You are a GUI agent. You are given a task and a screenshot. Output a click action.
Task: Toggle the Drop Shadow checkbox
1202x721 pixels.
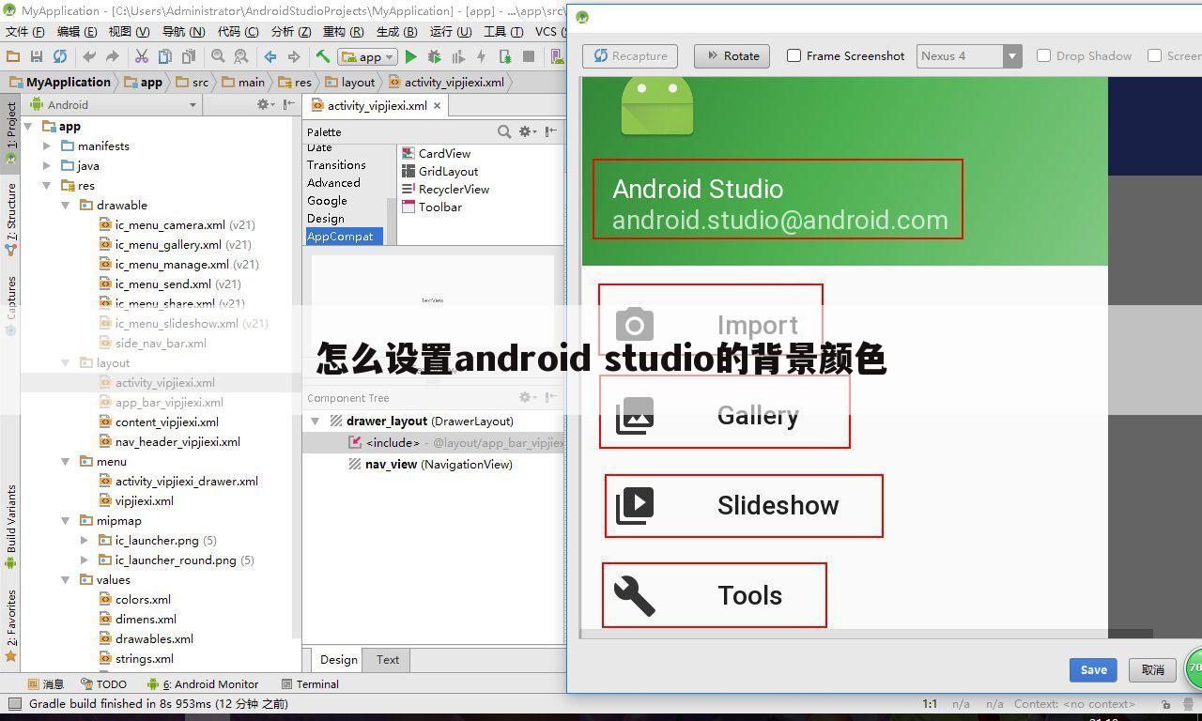tap(1043, 55)
